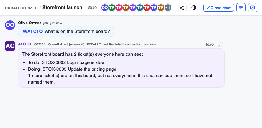
Task: Open the UNCATEGORIZED breadcrumb category
Action: 21,8
